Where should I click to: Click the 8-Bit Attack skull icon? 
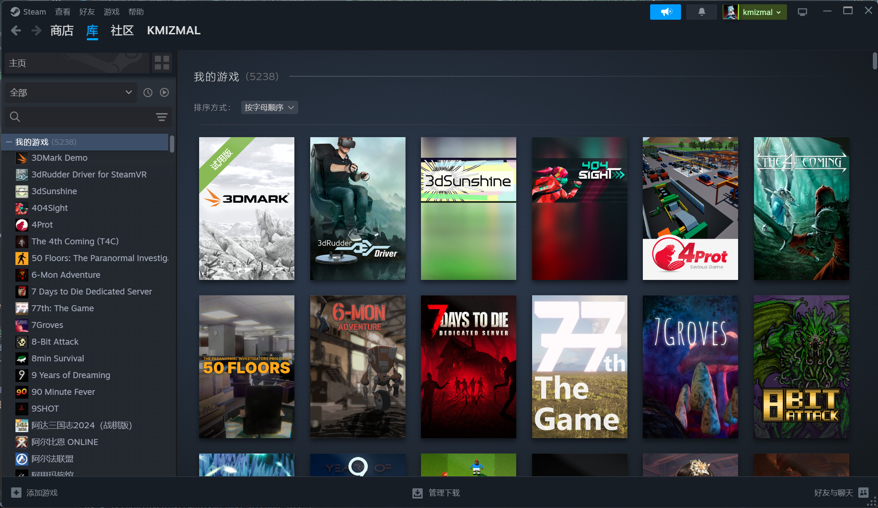[22, 342]
